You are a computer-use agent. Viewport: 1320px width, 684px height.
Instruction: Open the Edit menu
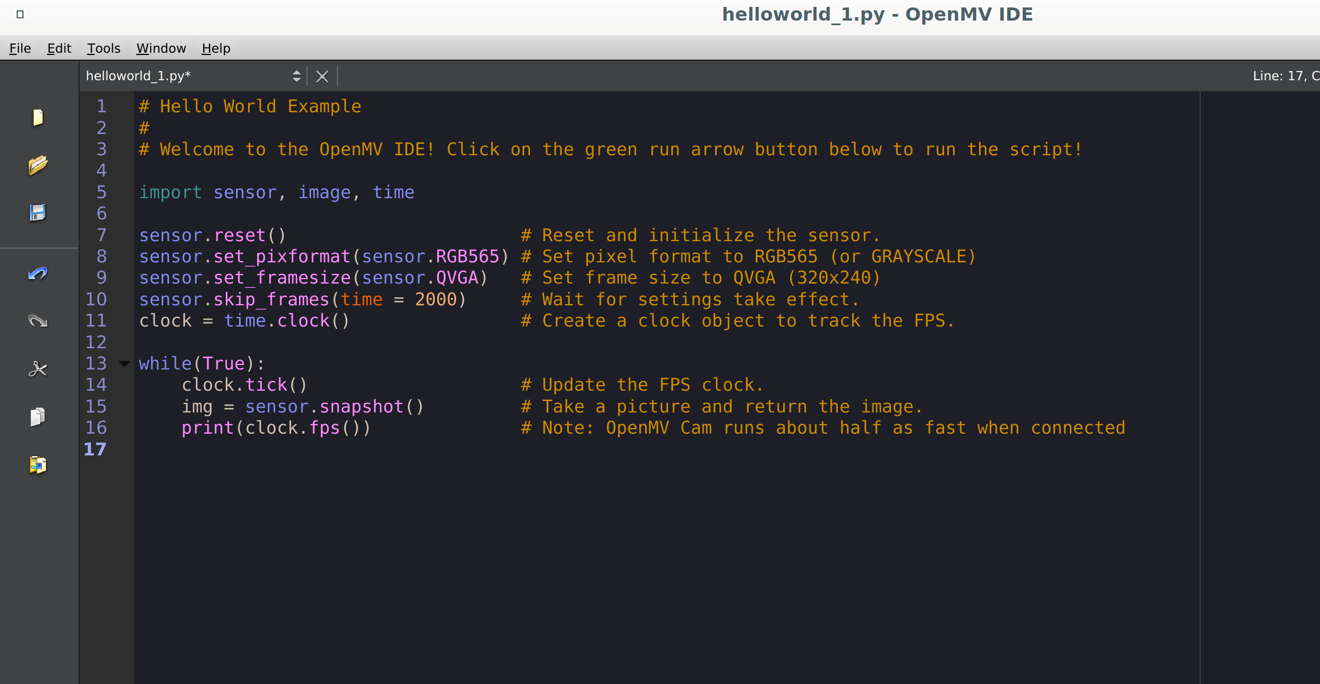coord(58,48)
